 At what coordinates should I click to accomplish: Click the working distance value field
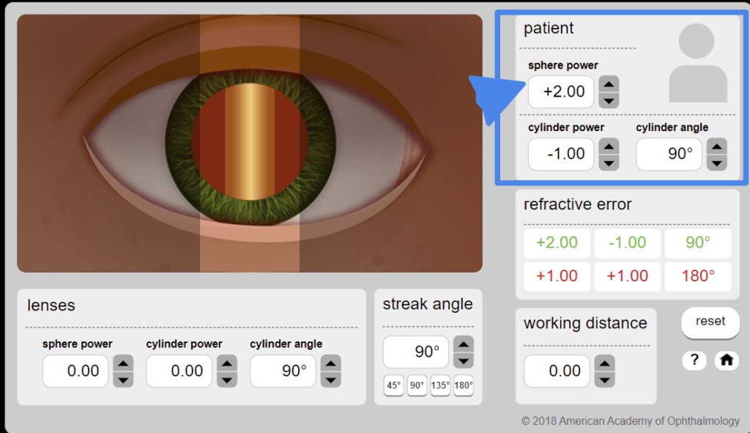coord(557,371)
